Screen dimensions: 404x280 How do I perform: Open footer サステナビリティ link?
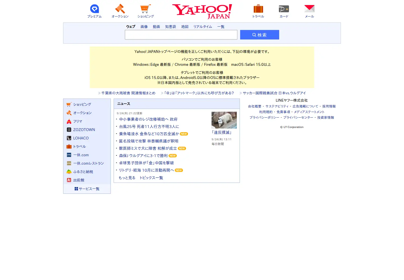[277, 106]
